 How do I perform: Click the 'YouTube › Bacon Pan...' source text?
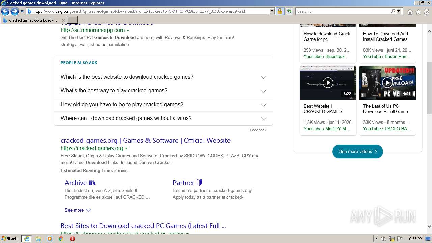pyautogui.click(x=387, y=56)
